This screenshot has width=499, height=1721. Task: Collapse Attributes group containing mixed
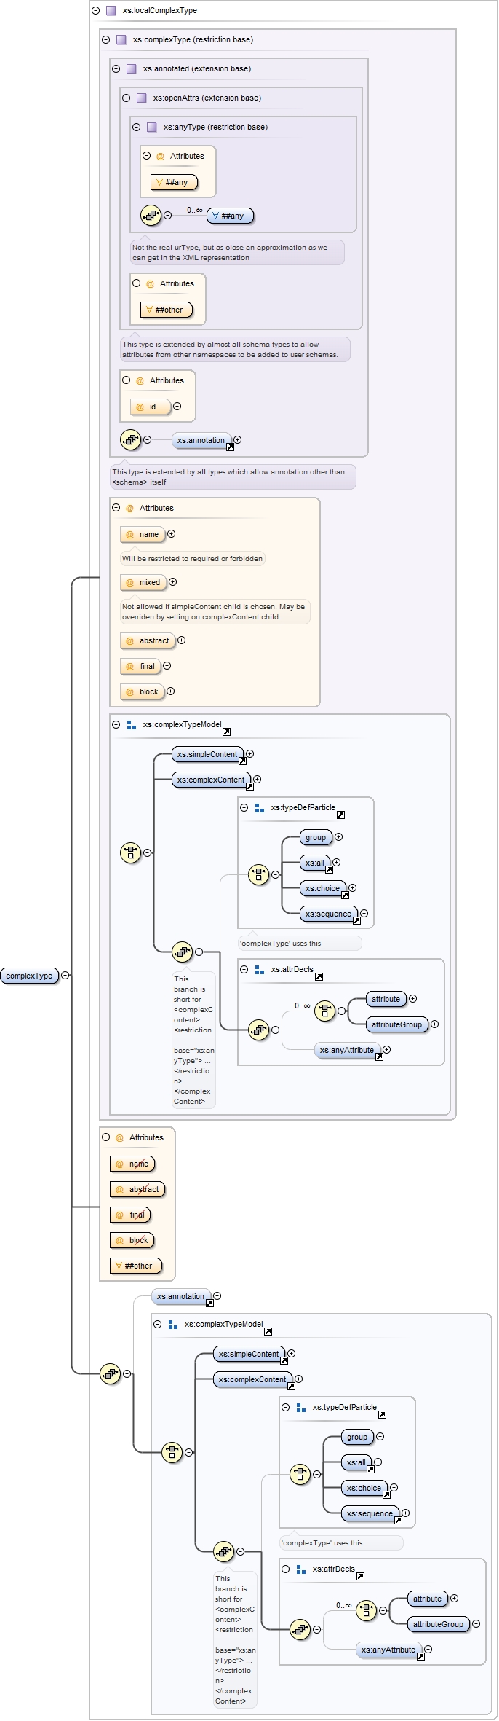coord(116,508)
